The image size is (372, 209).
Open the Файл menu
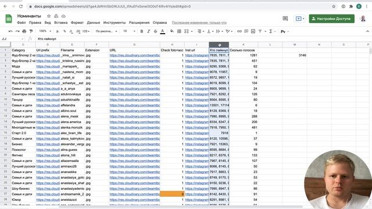[x=22, y=23]
